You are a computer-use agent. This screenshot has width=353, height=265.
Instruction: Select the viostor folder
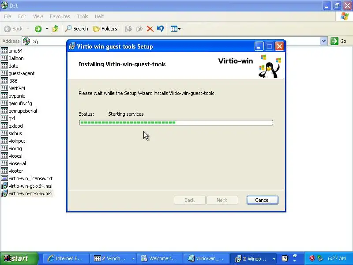pos(12,171)
